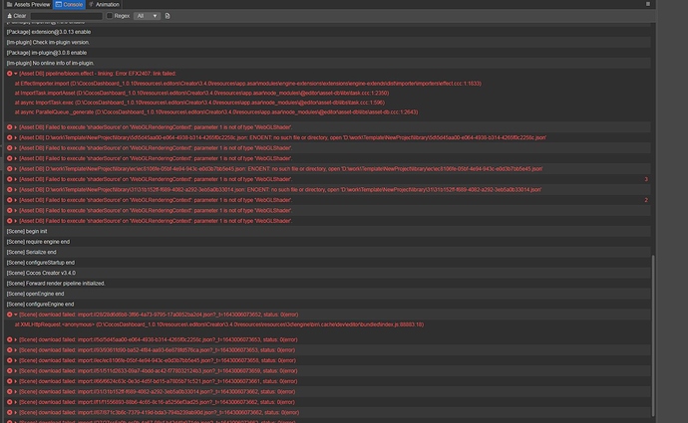Click the Console tab icon
This screenshot has width=688, height=423.
(x=59, y=4)
